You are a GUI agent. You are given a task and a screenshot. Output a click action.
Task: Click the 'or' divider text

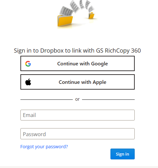[77, 99]
